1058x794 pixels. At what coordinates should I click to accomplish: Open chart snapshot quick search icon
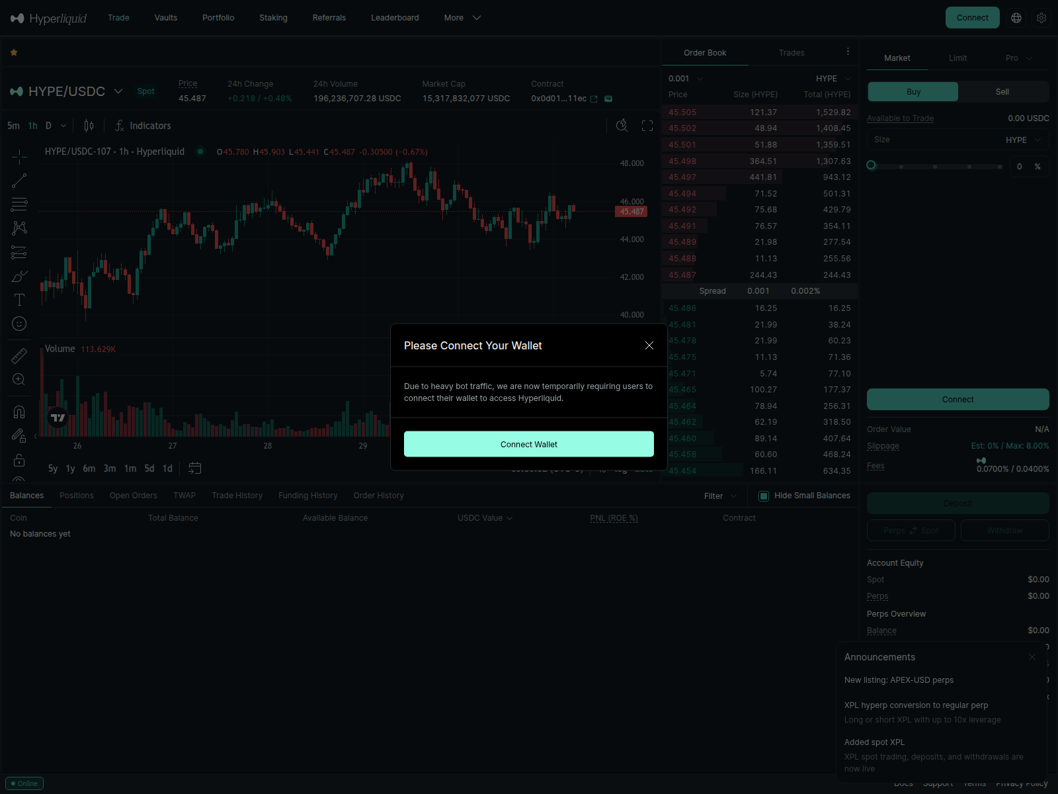coord(622,126)
